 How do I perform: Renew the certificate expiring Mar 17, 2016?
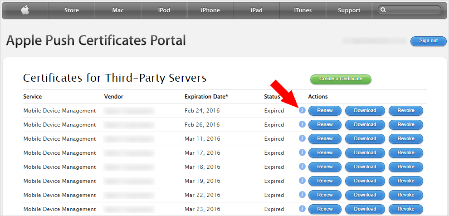click(x=325, y=152)
